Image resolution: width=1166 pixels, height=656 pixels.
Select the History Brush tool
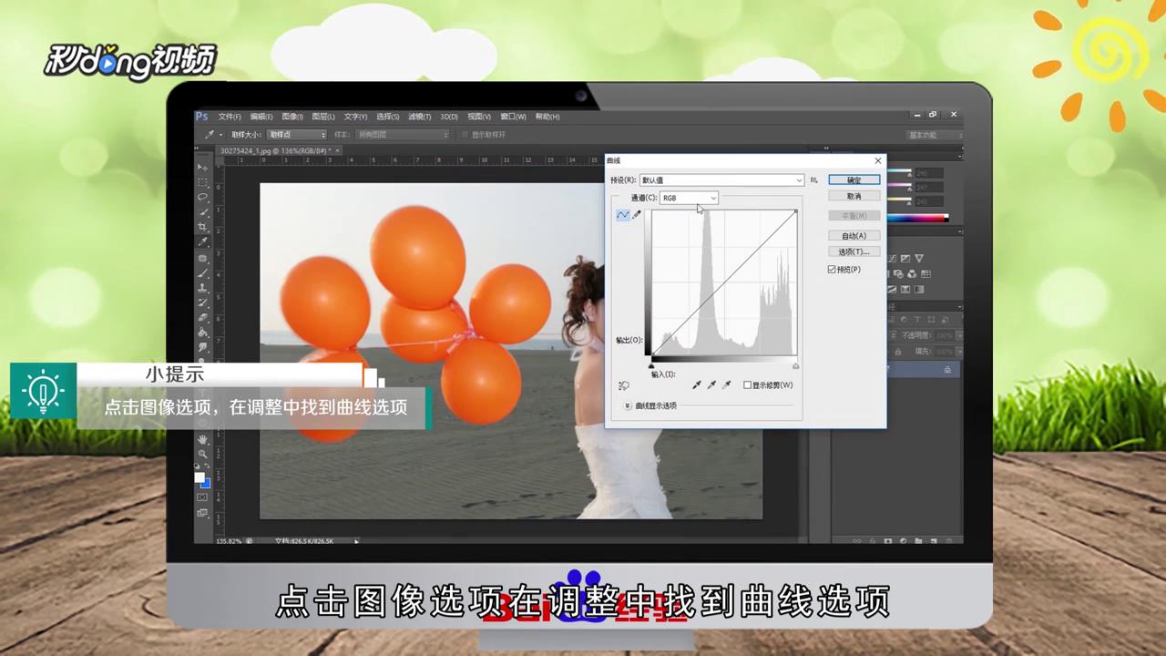click(x=203, y=302)
